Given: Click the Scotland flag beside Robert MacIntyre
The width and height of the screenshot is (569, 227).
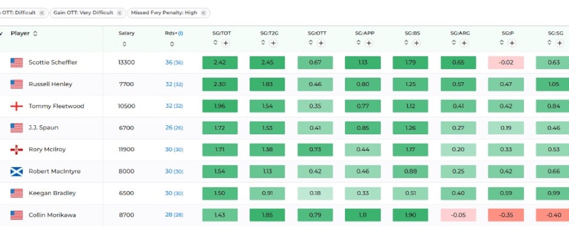Looking at the screenshot, I should [16, 172].
